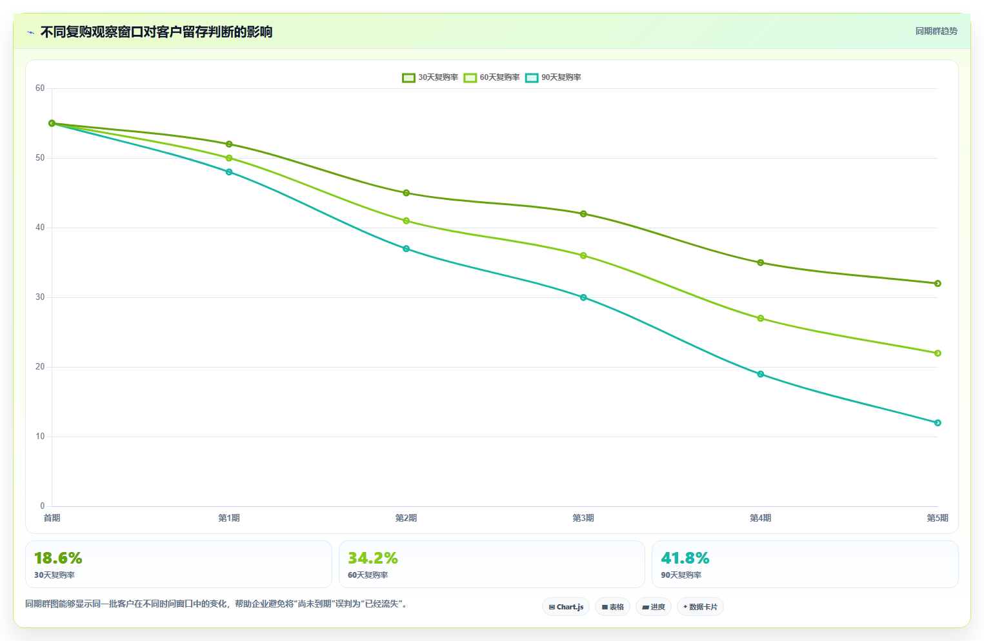Select the 18.6% 30天复购率 card

pyautogui.click(x=179, y=564)
